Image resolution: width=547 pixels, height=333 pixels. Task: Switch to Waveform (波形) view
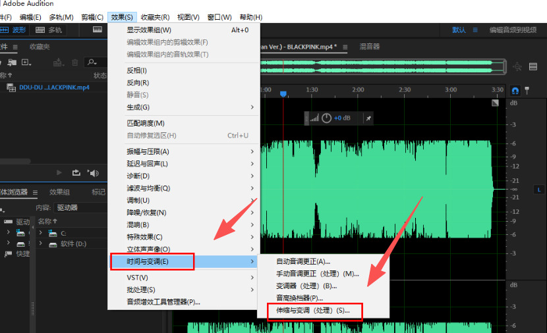click(x=13, y=30)
